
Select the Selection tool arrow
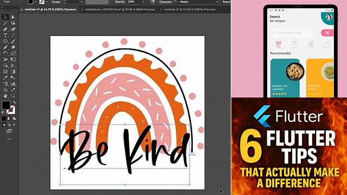click(x=5, y=17)
